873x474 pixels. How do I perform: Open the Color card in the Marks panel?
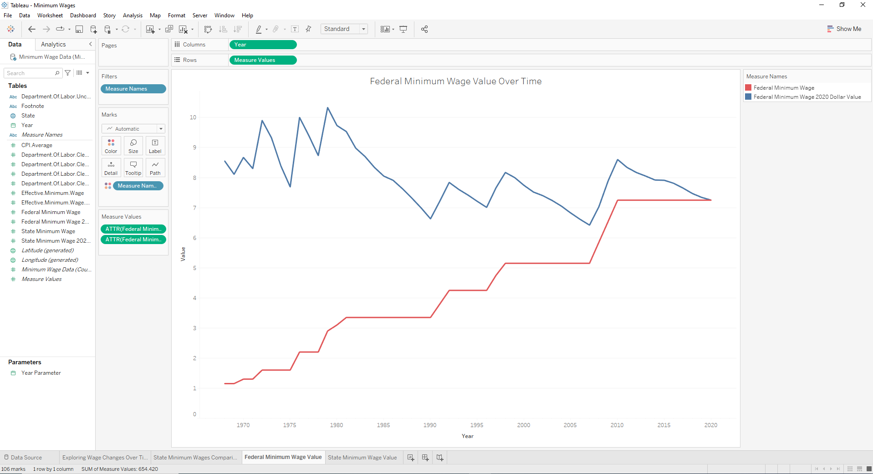111,146
